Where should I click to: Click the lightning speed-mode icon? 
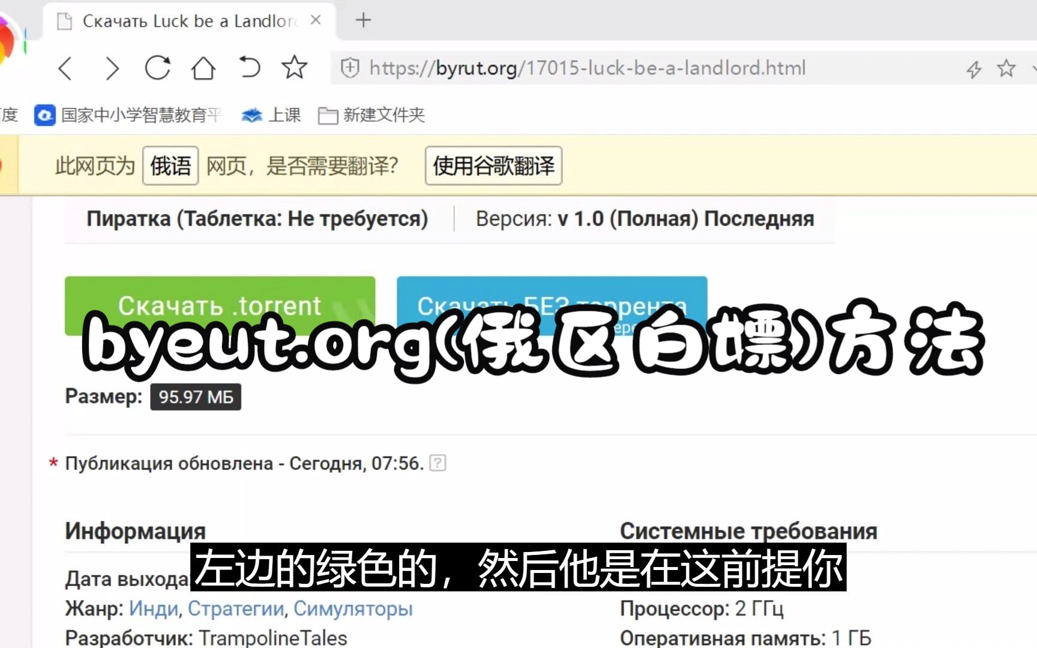(x=973, y=69)
